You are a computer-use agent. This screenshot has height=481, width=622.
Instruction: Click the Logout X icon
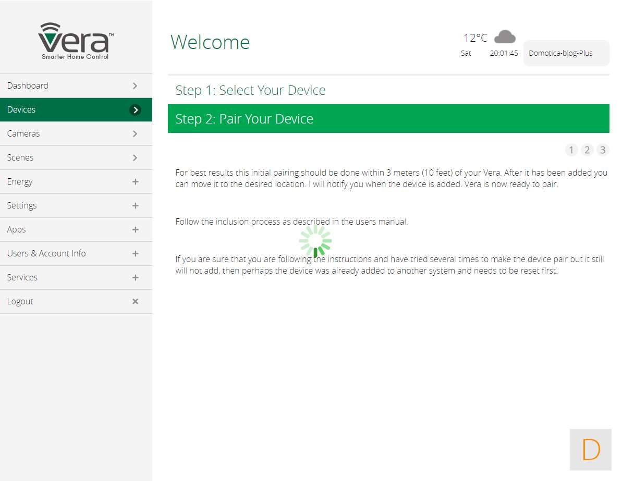click(x=135, y=301)
